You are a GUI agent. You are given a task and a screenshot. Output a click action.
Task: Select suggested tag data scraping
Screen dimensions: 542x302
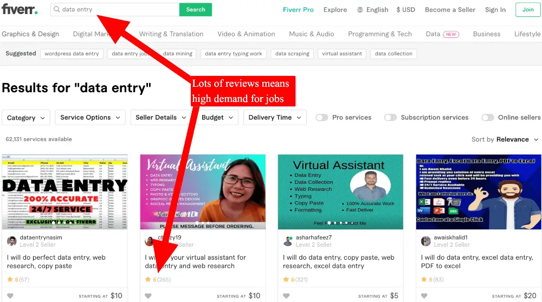point(292,54)
